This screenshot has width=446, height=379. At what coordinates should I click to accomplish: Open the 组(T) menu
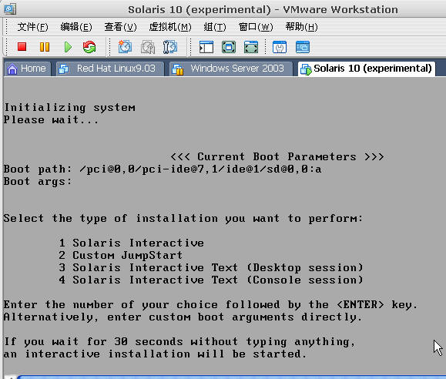(x=215, y=27)
